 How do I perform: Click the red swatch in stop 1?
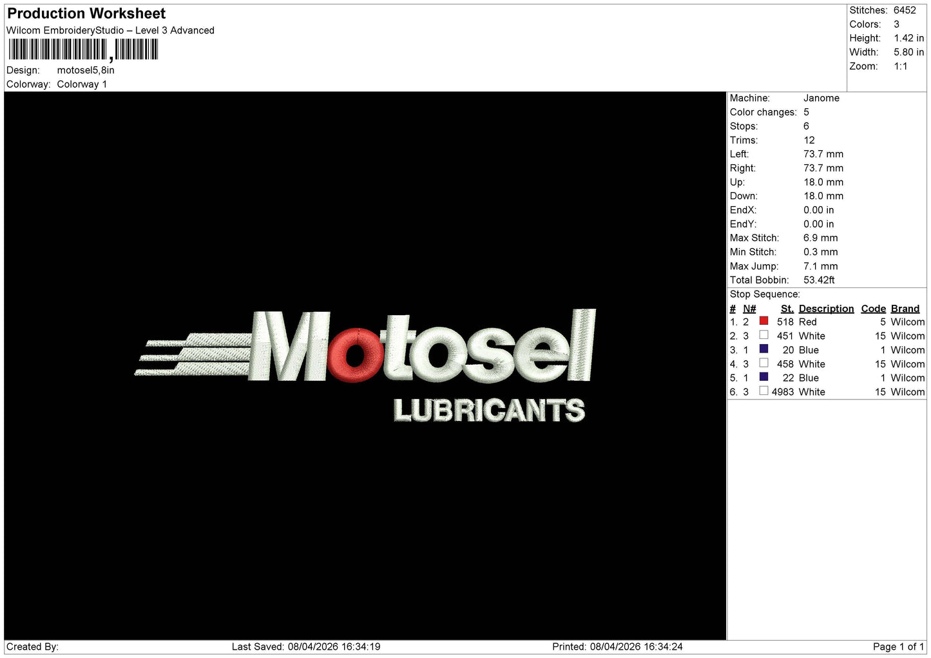pos(763,321)
